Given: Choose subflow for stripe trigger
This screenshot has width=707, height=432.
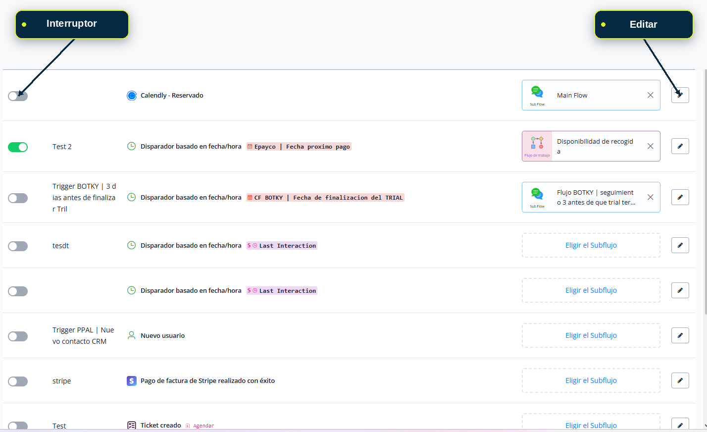Looking at the screenshot, I should coord(591,380).
